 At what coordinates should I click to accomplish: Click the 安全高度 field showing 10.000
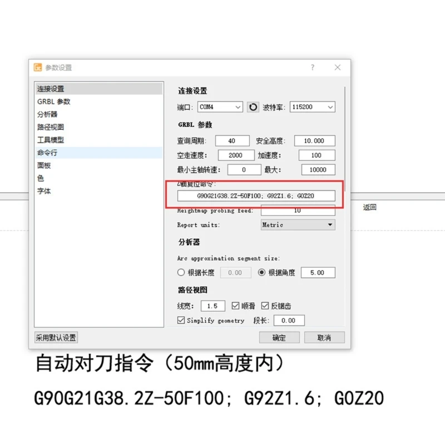(315, 141)
